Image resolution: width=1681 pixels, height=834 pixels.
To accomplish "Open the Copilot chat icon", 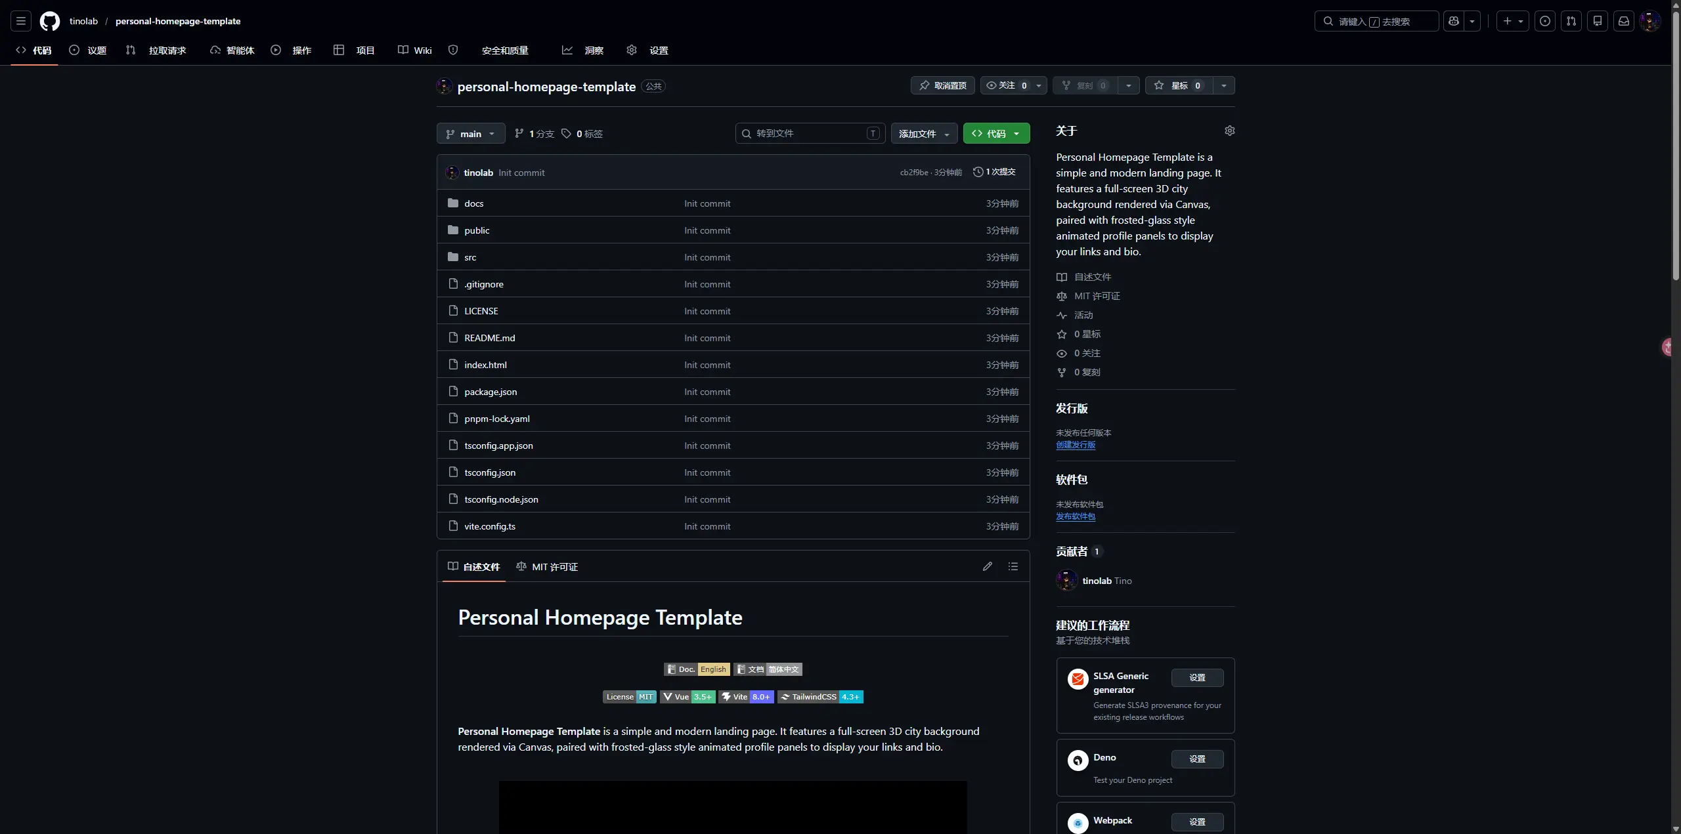I will click(1454, 21).
